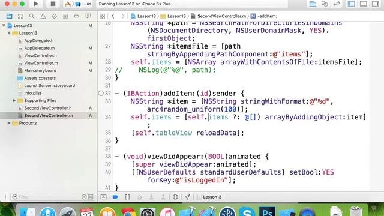Open LaunchScreen.storyboard
384x216 pixels.
49,85
